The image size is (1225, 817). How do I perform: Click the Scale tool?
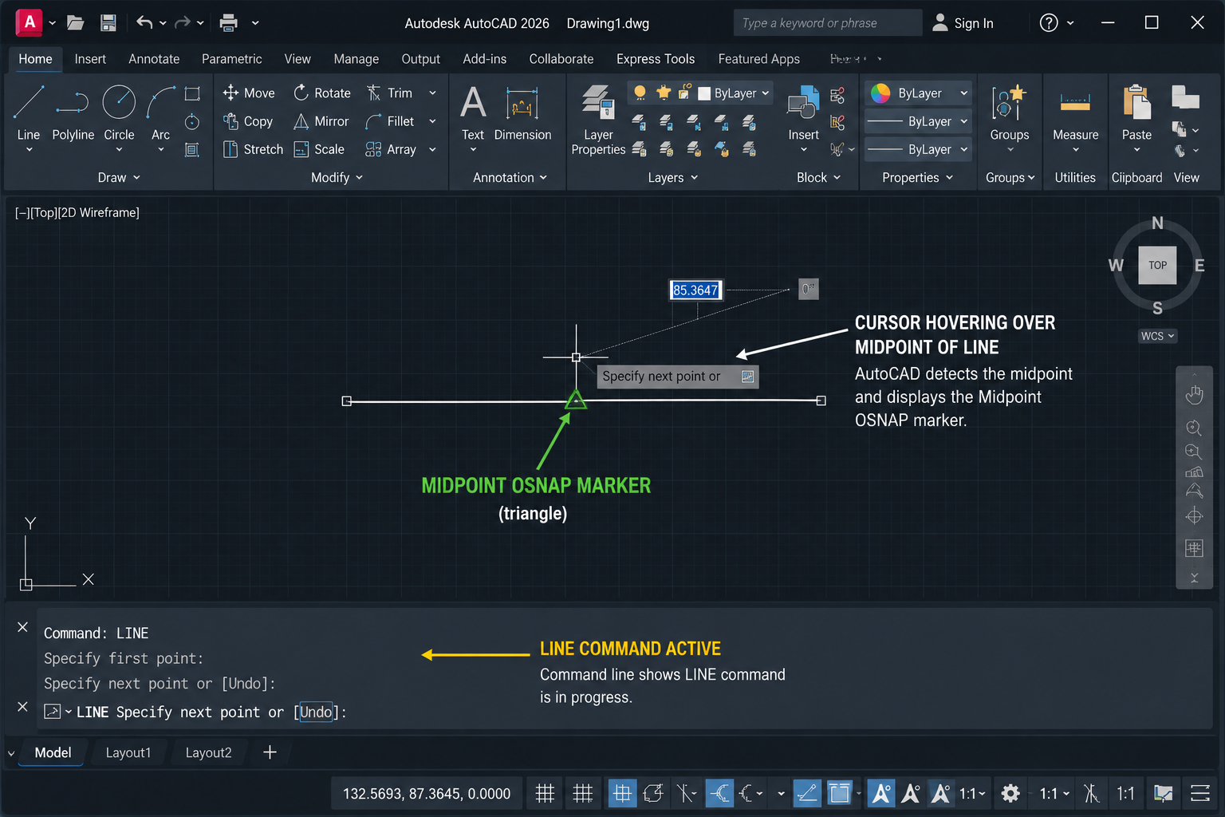tap(318, 149)
